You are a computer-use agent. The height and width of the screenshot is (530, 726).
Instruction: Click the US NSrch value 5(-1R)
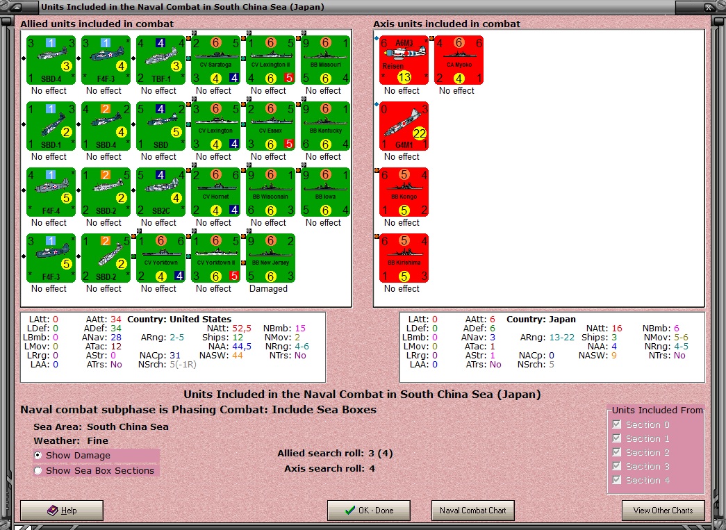click(x=183, y=364)
